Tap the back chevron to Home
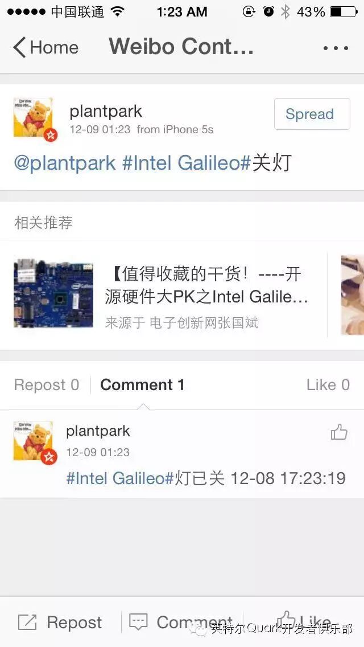The height and width of the screenshot is (647, 364). 19,47
